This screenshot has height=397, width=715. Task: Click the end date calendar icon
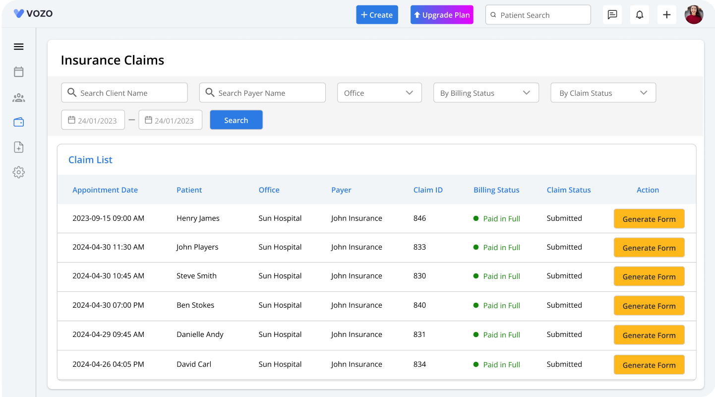(x=148, y=120)
